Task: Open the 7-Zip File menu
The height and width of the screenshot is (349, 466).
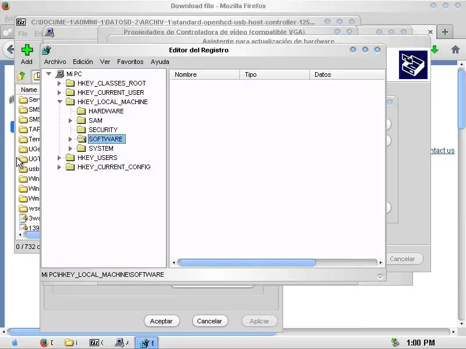Action: point(23,34)
